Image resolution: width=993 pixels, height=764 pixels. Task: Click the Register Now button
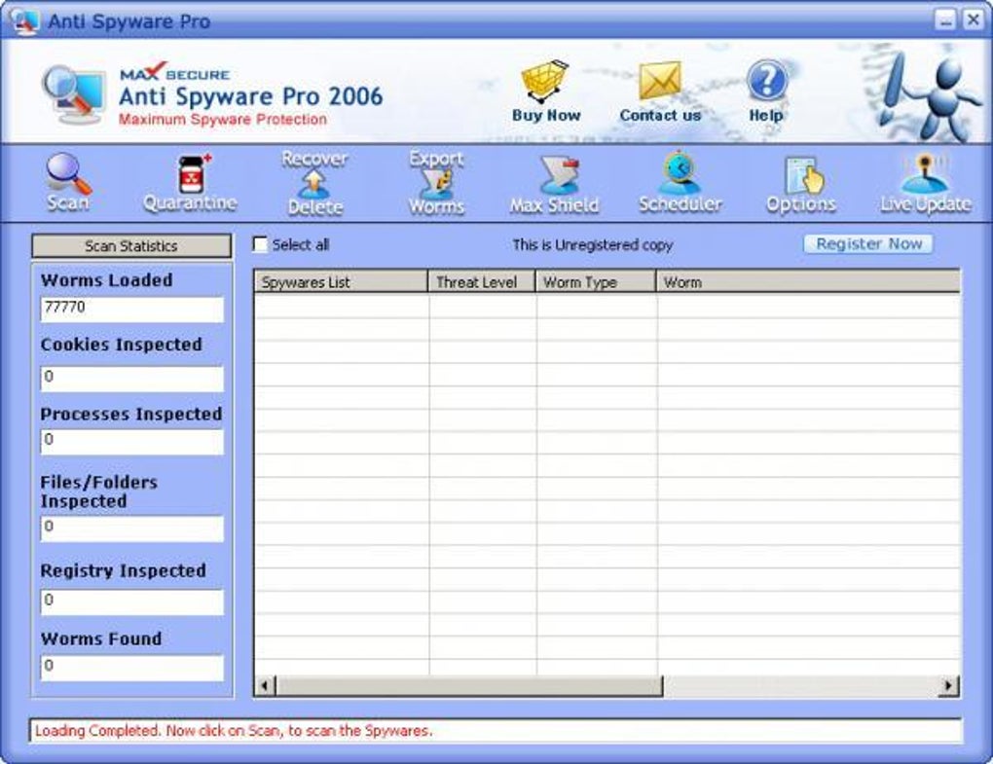[x=868, y=243]
